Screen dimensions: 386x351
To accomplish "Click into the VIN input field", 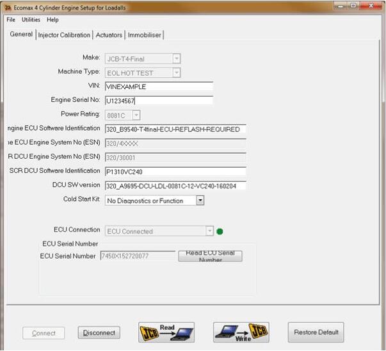I will coord(159,86).
